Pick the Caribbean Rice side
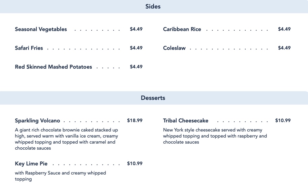308x186 pixels. click(182, 29)
